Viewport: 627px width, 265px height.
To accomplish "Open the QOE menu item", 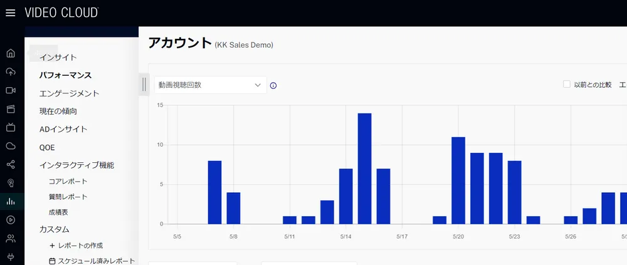I will (47, 147).
